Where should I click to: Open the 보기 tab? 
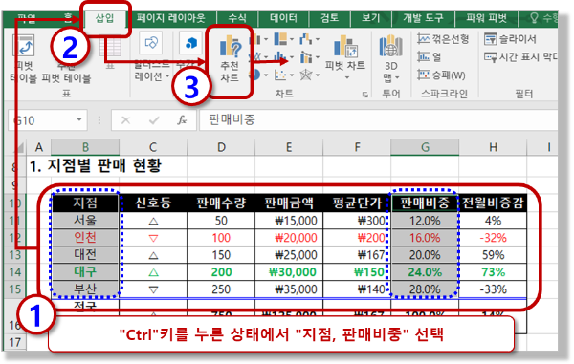(371, 18)
